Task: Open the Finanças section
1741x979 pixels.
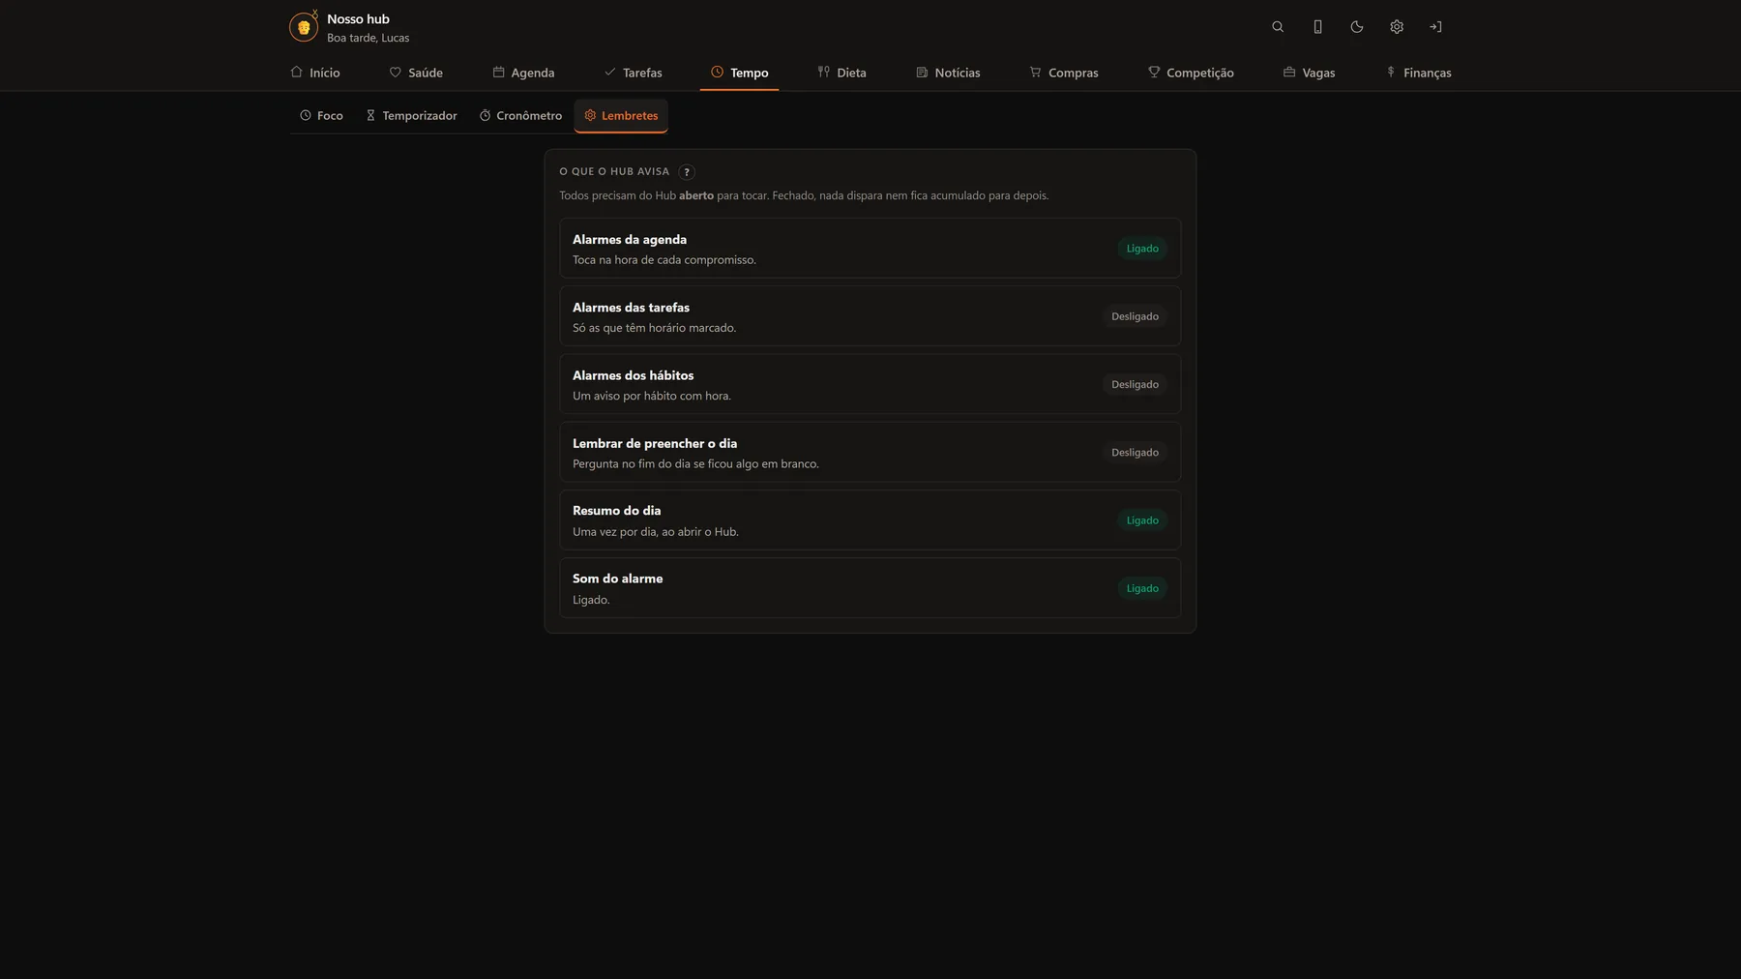Action: [x=1418, y=73]
